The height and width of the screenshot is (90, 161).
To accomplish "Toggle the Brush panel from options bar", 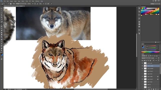I will 11,4.
